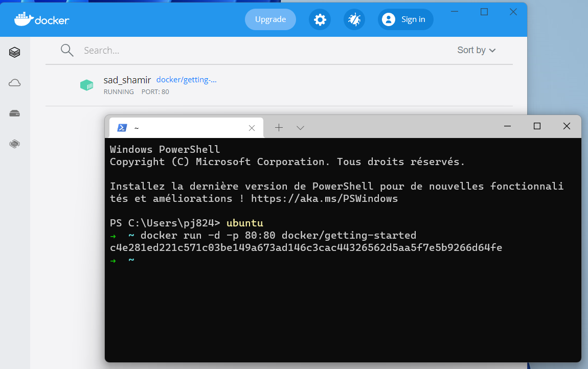Click the search magnifier icon
The width and height of the screenshot is (588, 369).
click(67, 50)
